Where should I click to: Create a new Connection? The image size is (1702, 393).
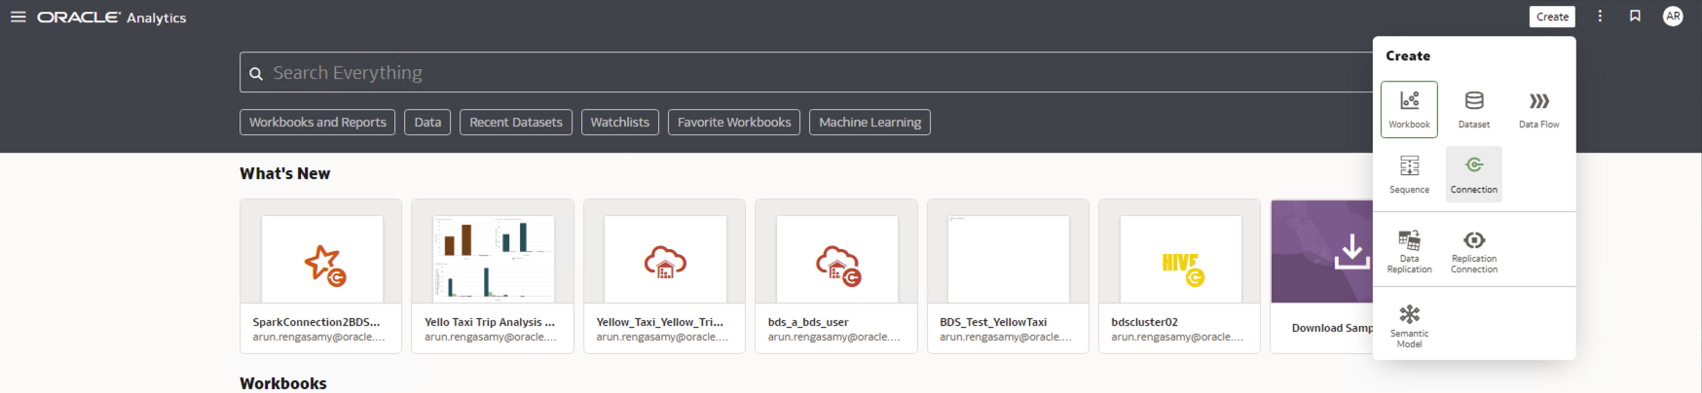pyautogui.click(x=1474, y=174)
